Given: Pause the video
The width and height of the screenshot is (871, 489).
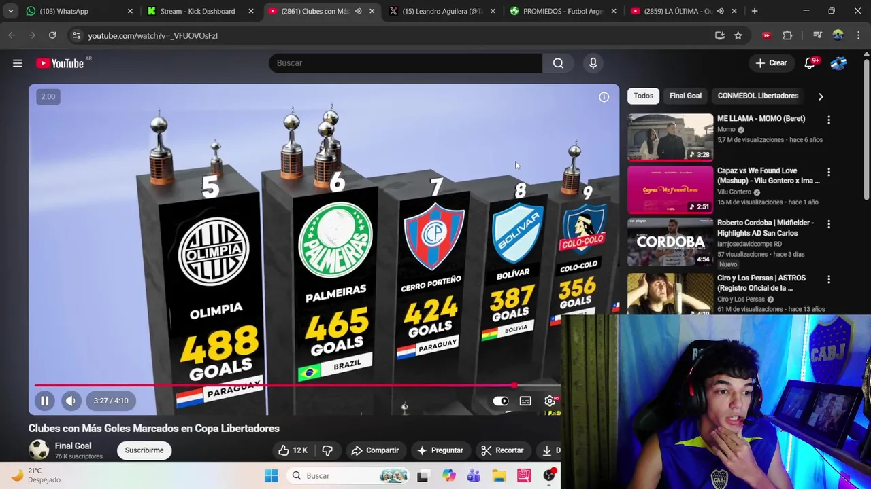Looking at the screenshot, I should click(44, 401).
